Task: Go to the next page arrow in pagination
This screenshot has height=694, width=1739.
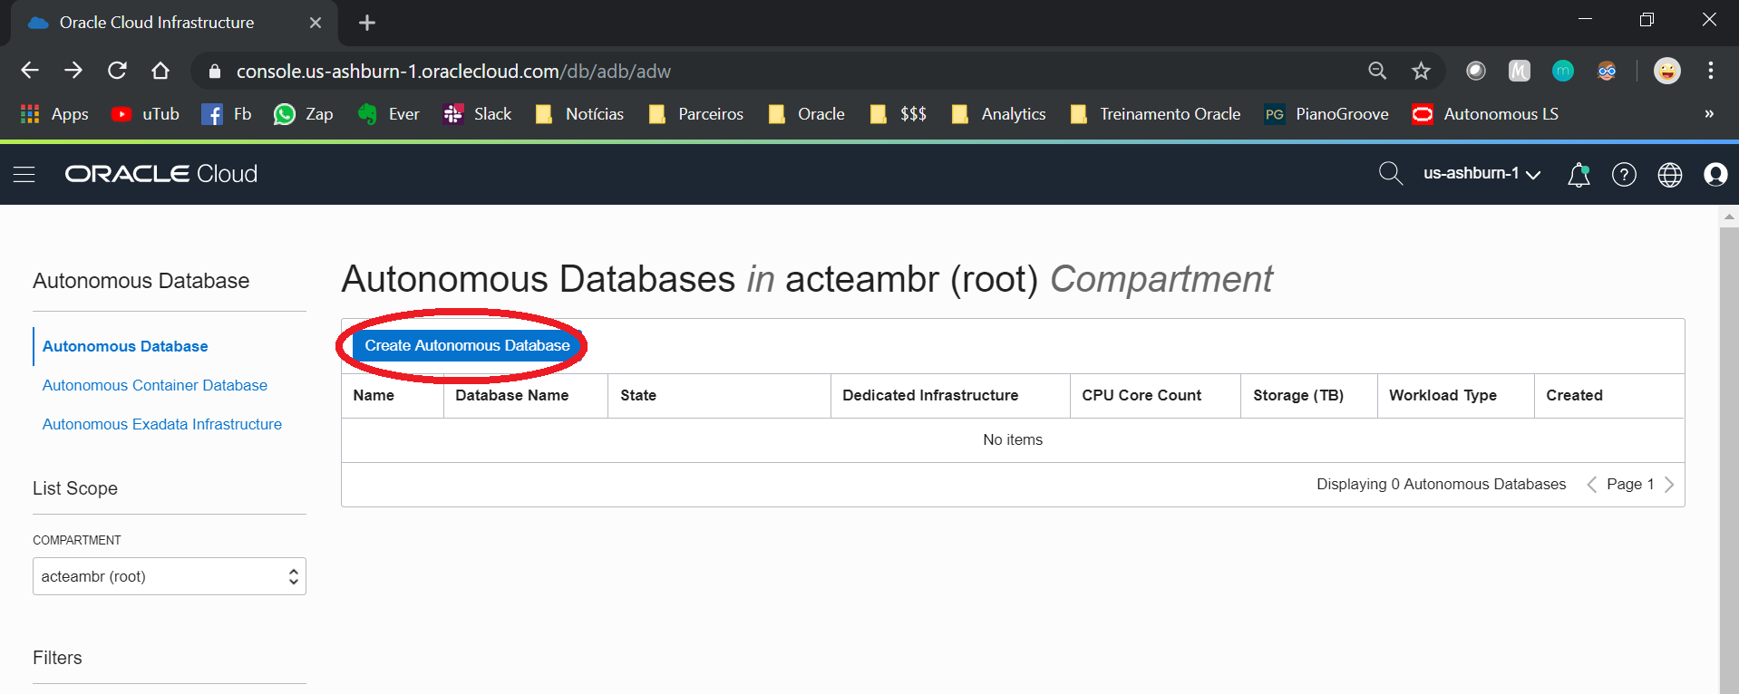Action: click(x=1669, y=485)
